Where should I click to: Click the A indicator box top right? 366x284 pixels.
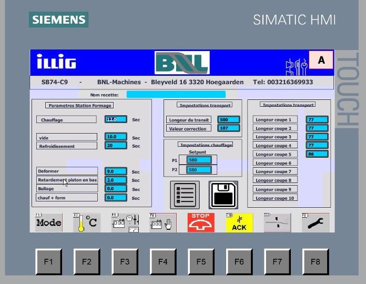pos(321,60)
